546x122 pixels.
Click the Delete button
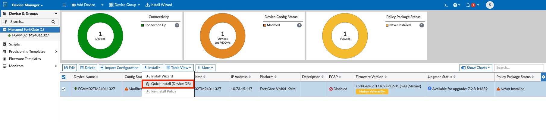(88, 68)
